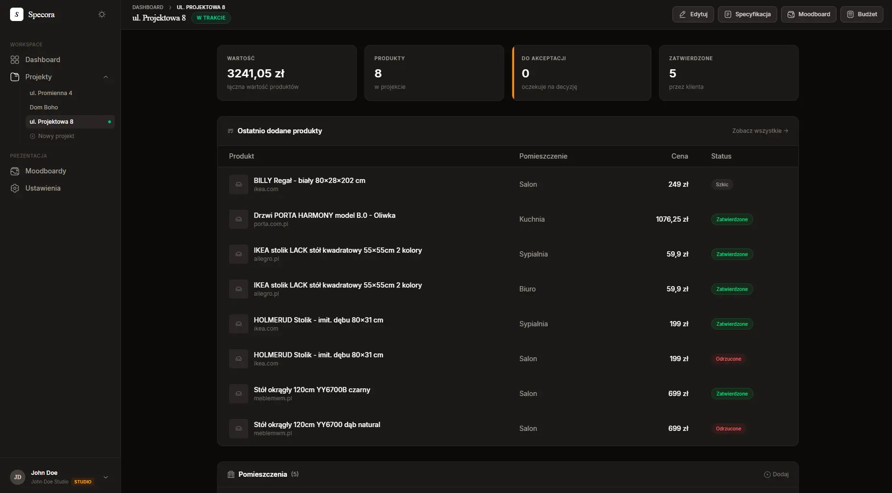The height and width of the screenshot is (493, 892).
Task: Click the Dodaj button for Pomieszczenia
Action: [776, 474]
